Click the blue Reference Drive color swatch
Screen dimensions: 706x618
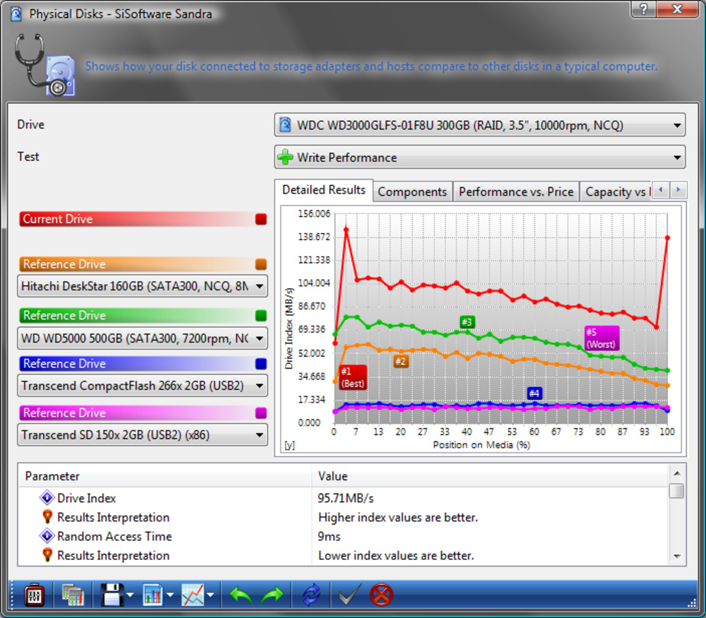tap(261, 364)
